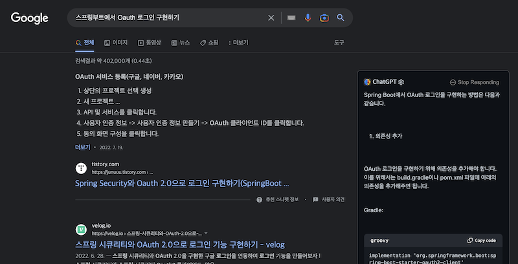Copy code from the groovy block
This screenshot has height=264, width=518.
point(481,241)
